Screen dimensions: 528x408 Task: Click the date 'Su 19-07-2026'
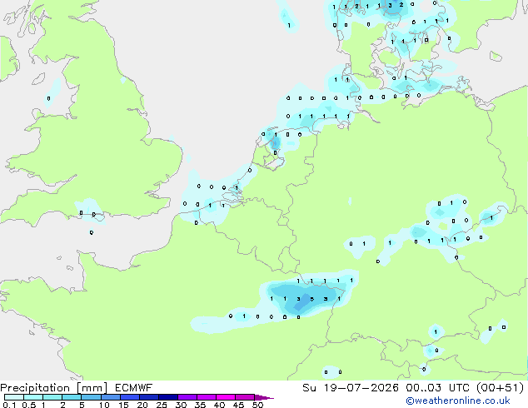(x=351, y=388)
